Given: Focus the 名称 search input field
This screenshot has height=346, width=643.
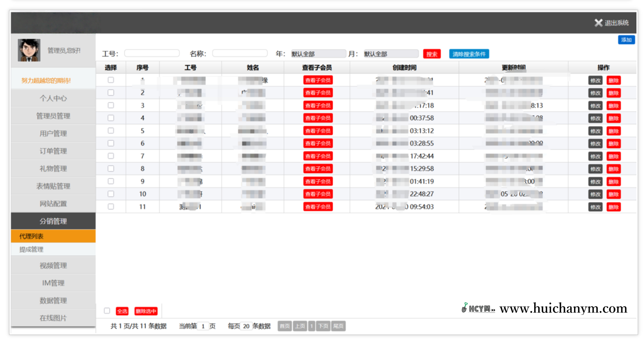Looking at the screenshot, I should point(240,53).
